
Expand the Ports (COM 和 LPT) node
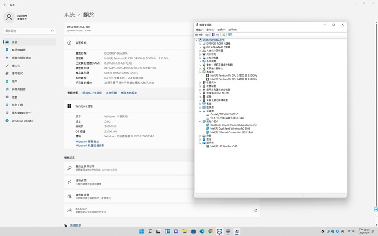200,93
